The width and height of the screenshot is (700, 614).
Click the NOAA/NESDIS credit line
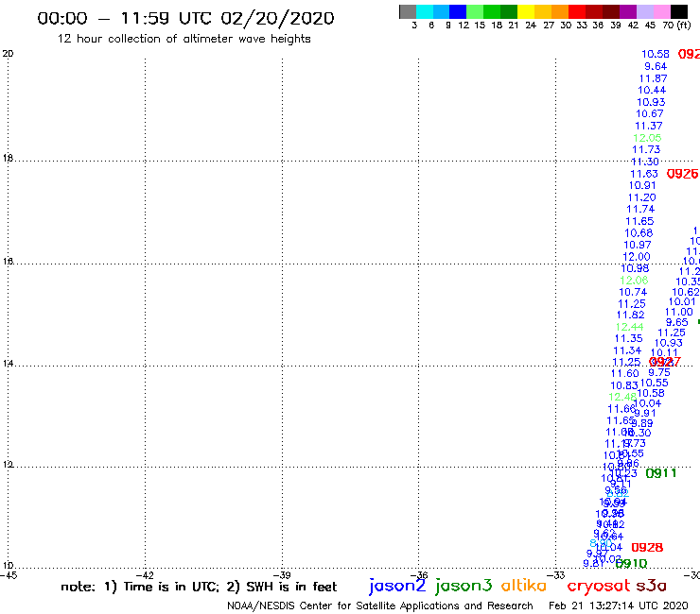pyautogui.click(x=380, y=606)
